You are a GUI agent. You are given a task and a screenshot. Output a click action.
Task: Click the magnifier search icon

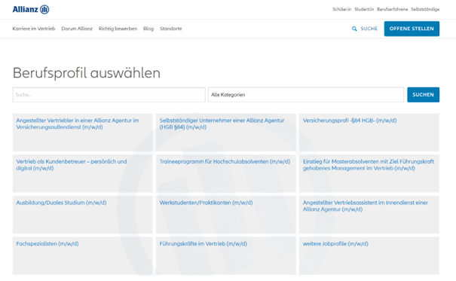click(x=354, y=29)
